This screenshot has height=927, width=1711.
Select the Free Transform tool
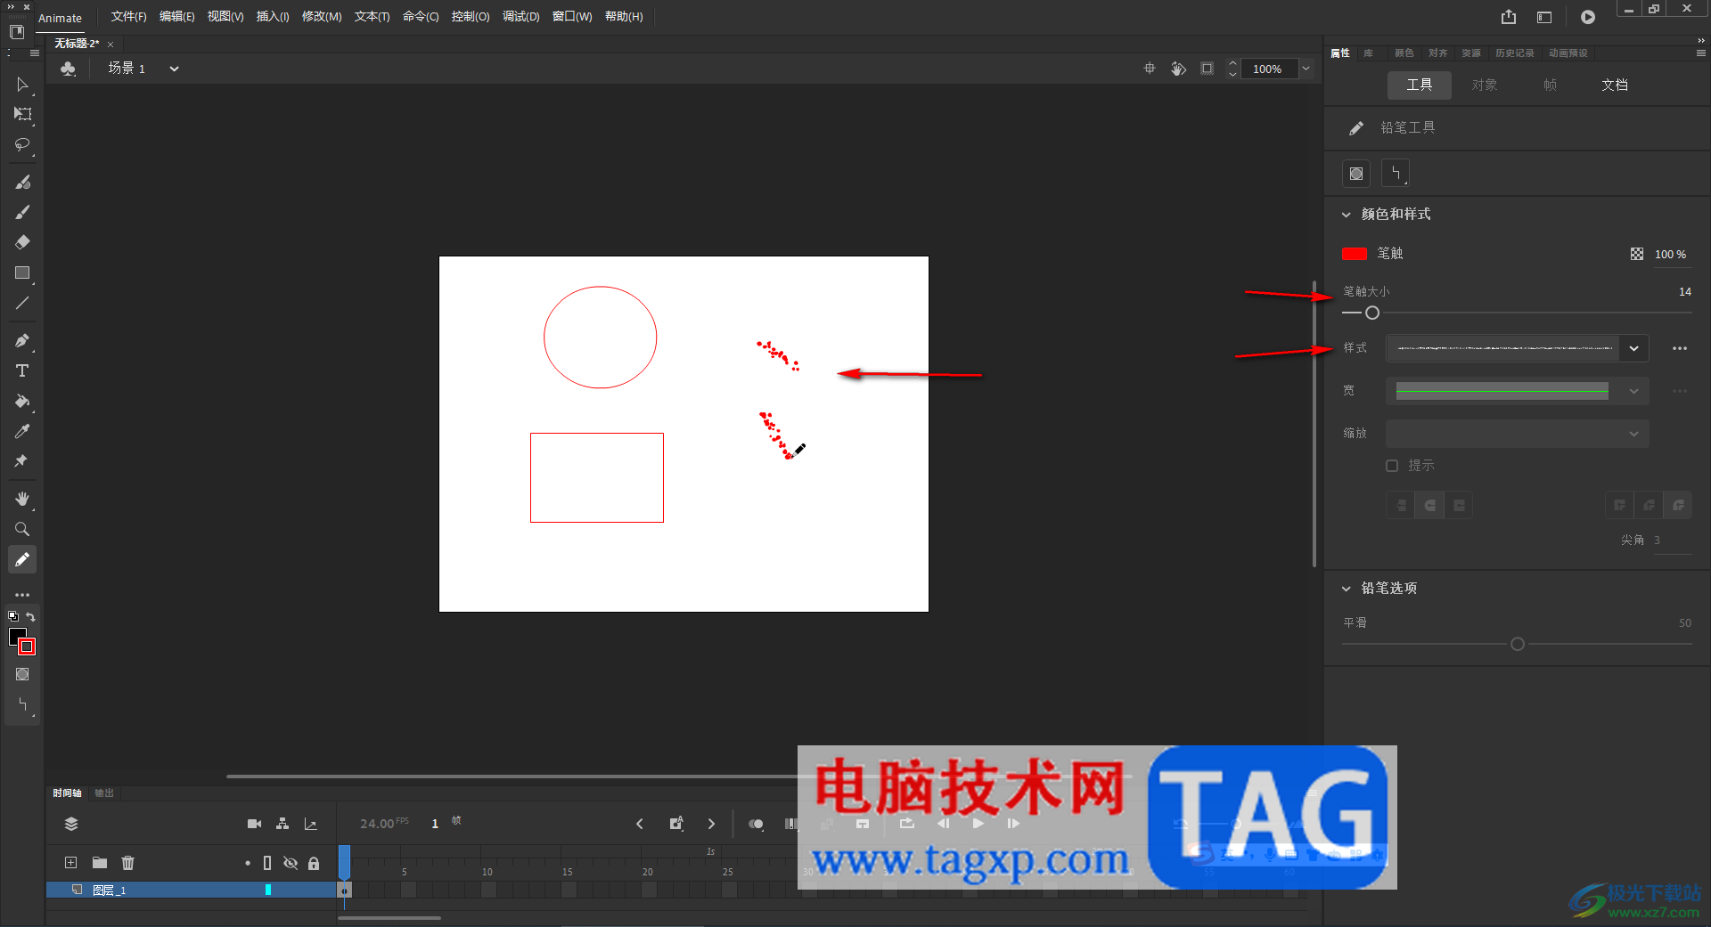coord(22,114)
